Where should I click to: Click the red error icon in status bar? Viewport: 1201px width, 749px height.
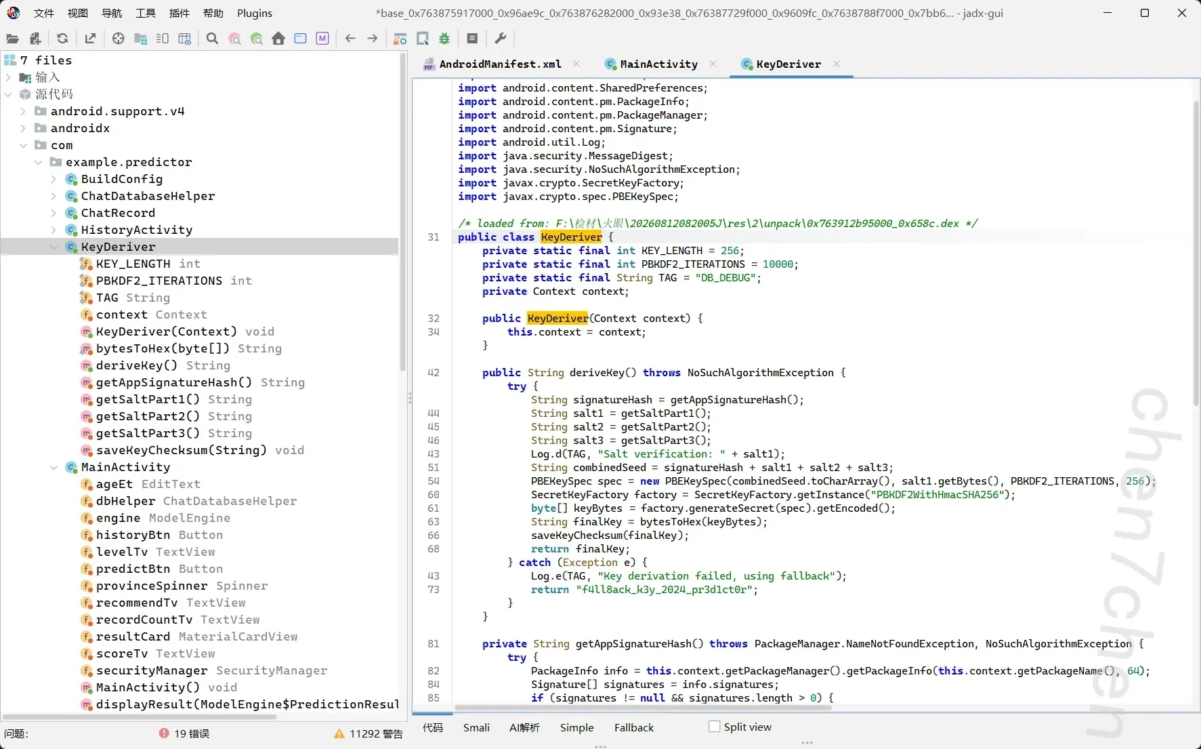(x=164, y=733)
